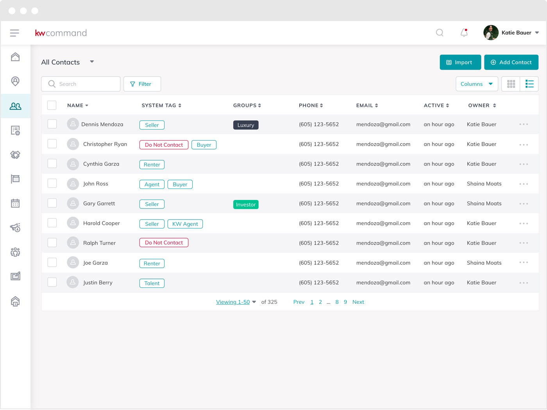The width and height of the screenshot is (547, 410).
Task: Select Cynthia Garza's row checkbox
Action: click(52, 163)
